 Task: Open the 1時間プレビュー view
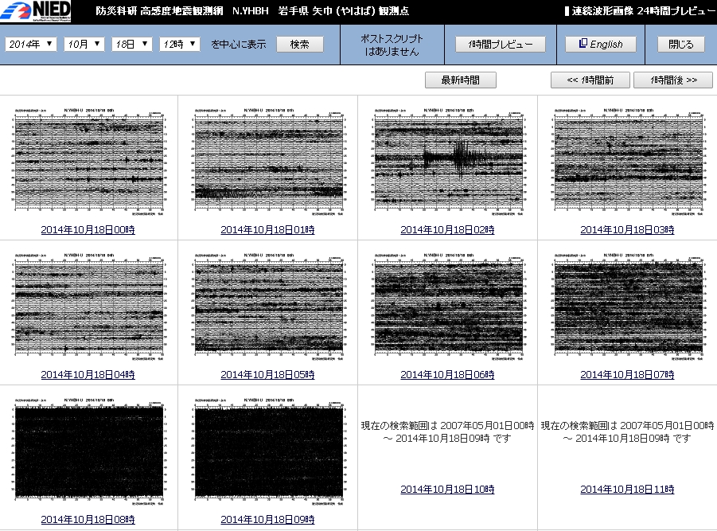500,45
